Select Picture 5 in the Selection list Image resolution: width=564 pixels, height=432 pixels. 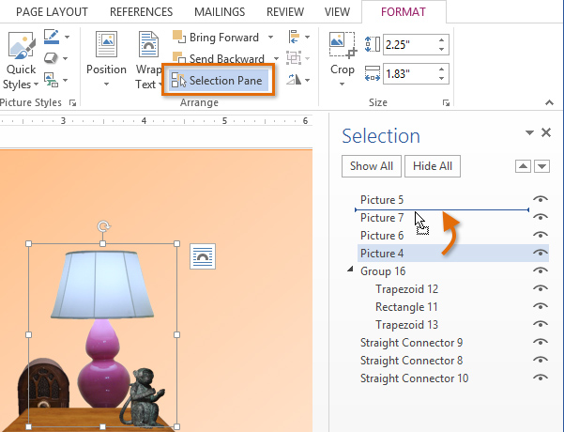click(x=382, y=200)
